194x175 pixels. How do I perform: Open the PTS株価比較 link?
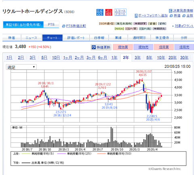[x=74, y=26]
